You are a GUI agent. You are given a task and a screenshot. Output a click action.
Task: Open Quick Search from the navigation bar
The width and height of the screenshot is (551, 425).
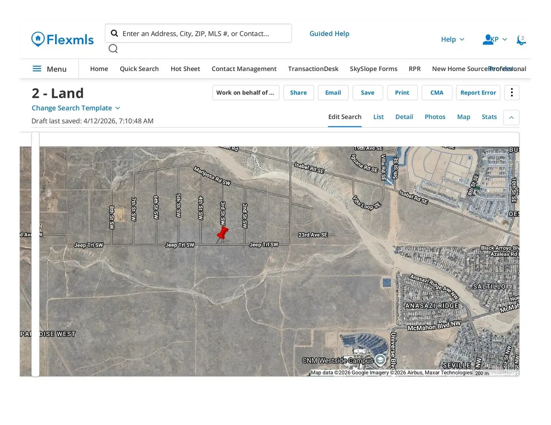139,69
